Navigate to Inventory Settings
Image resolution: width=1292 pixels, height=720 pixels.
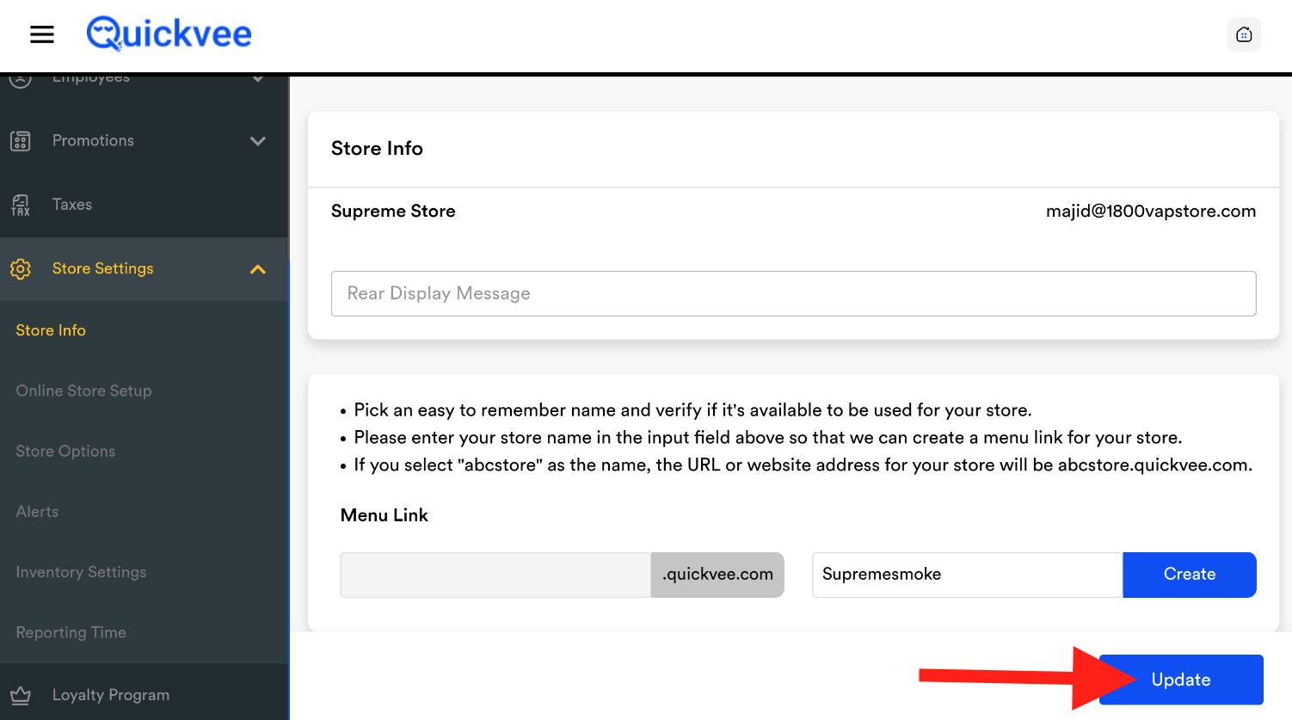[81, 572]
